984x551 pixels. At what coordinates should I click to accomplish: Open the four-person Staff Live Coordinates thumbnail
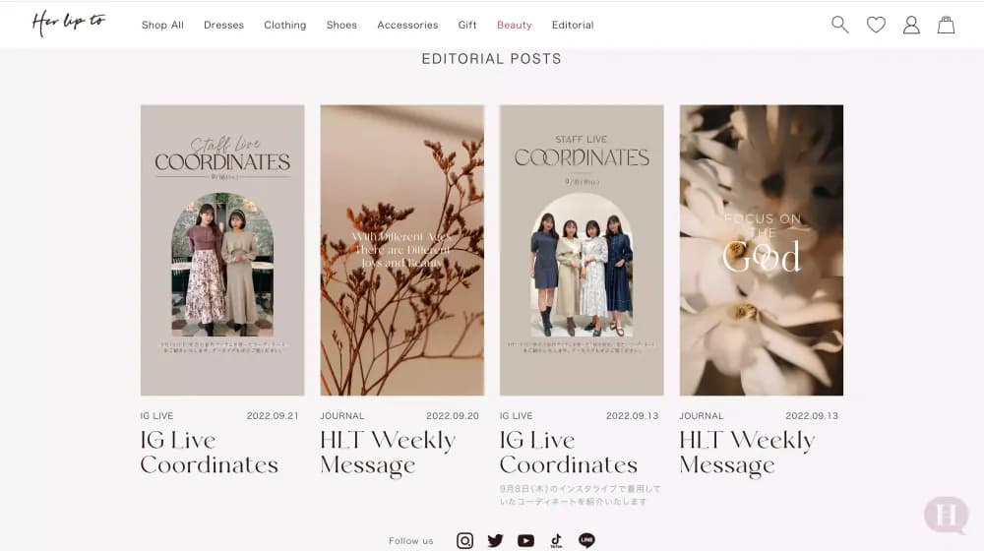(x=582, y=250)
